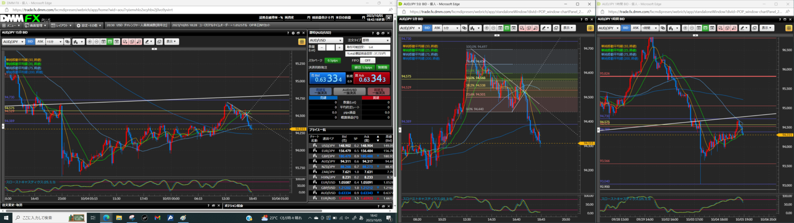Click the blue 売 Bid price button
The height and width of the screenshot is (223, 794).
tap(327, 78)
